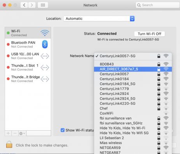Select AIR_DIRECT_3067e7_5 network
This screenshot has height=154, width=180.
tap(133, 69)
